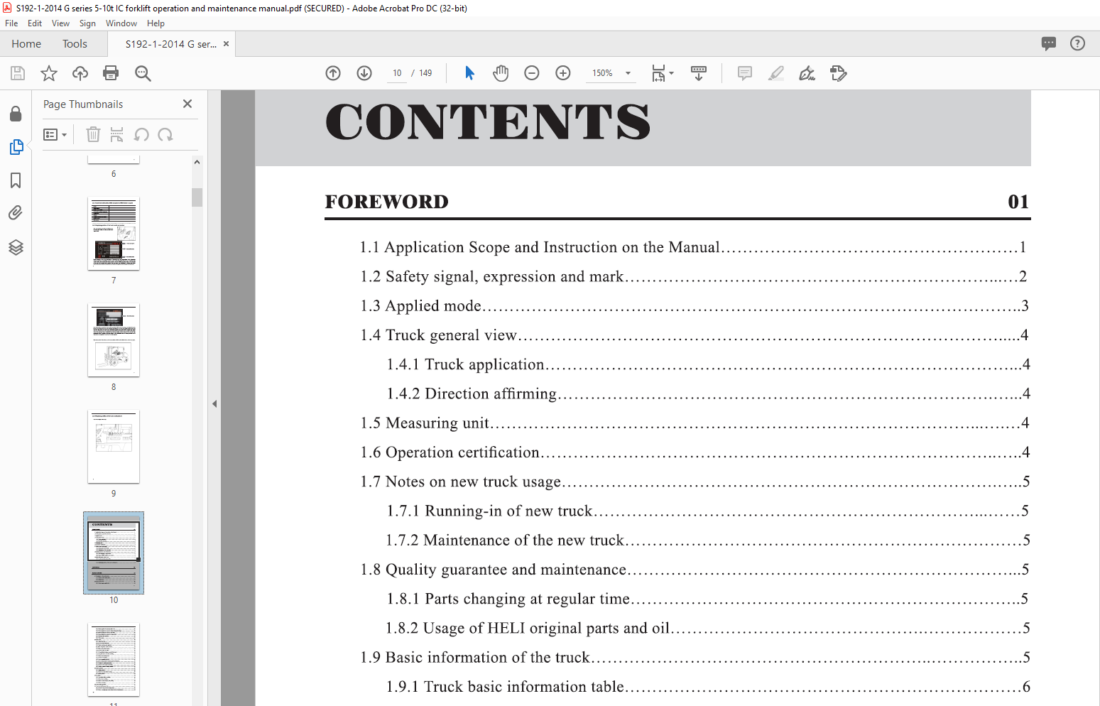This screenshot has width=1100, height=706.
Task: Open the Sign document pen tool
Action: pyautogui.click(x=807, y=73)
